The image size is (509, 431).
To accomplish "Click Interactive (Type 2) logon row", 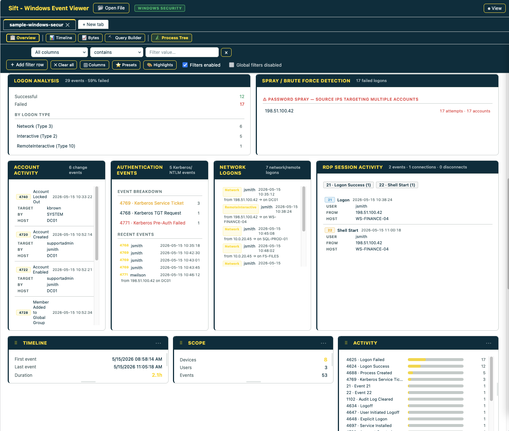I will [129, 136].
